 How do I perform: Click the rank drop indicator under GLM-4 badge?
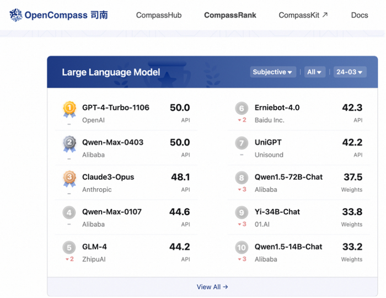(69, 259)
